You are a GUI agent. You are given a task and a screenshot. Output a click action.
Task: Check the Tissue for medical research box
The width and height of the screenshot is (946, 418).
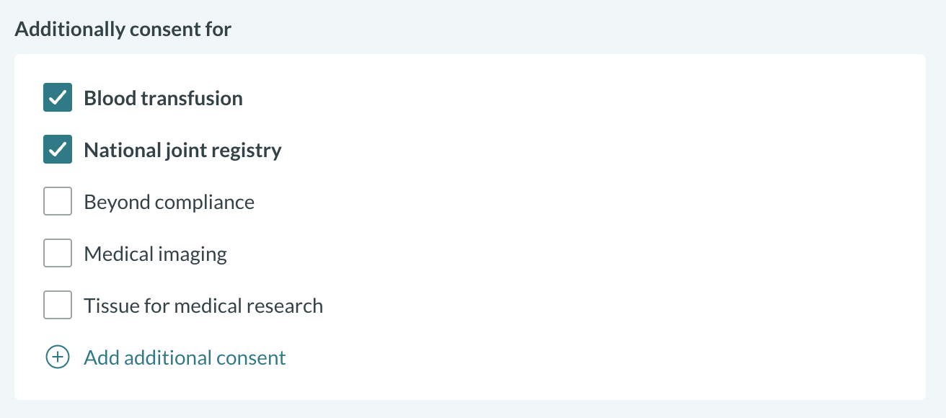pos(58,306)
